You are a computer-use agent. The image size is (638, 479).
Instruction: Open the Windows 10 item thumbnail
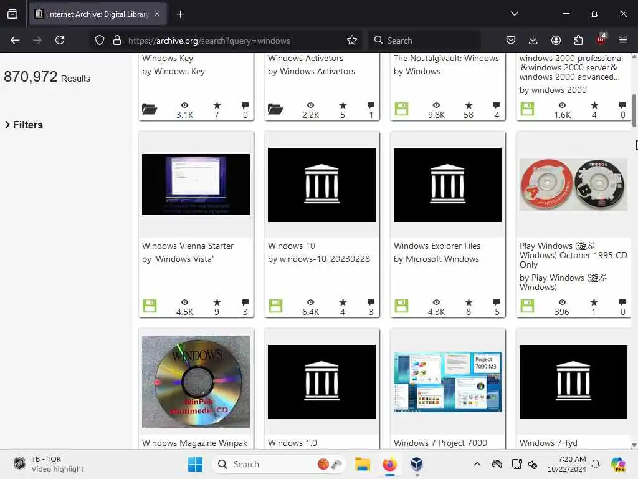(x=321, y=185)
